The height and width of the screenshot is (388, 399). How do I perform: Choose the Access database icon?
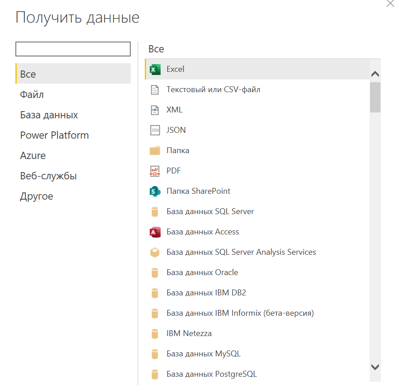[155, 232]
